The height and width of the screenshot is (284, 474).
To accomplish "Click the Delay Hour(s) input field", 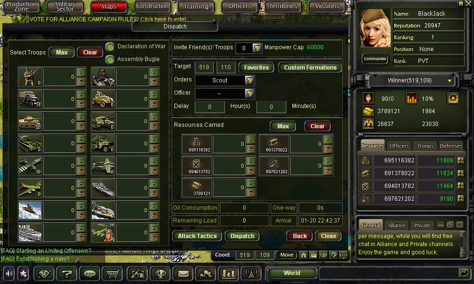I will (x=210, y=107).
